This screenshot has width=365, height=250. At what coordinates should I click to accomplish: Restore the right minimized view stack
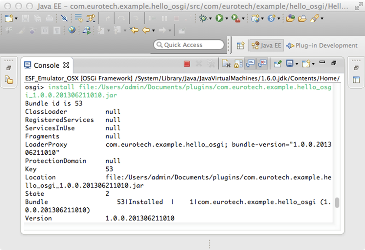pos(356,68)
